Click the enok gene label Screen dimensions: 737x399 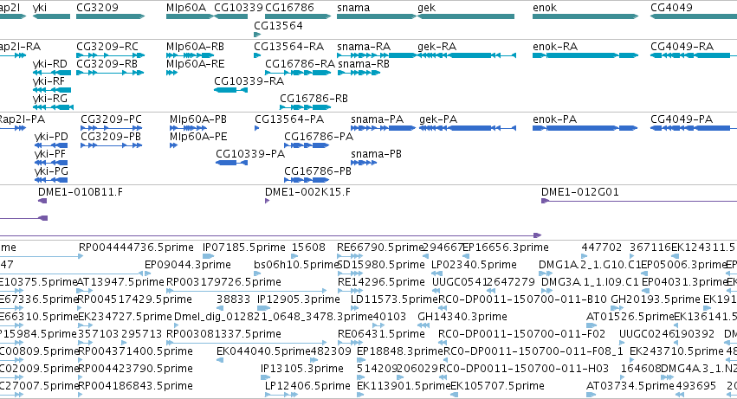(545, 8)
